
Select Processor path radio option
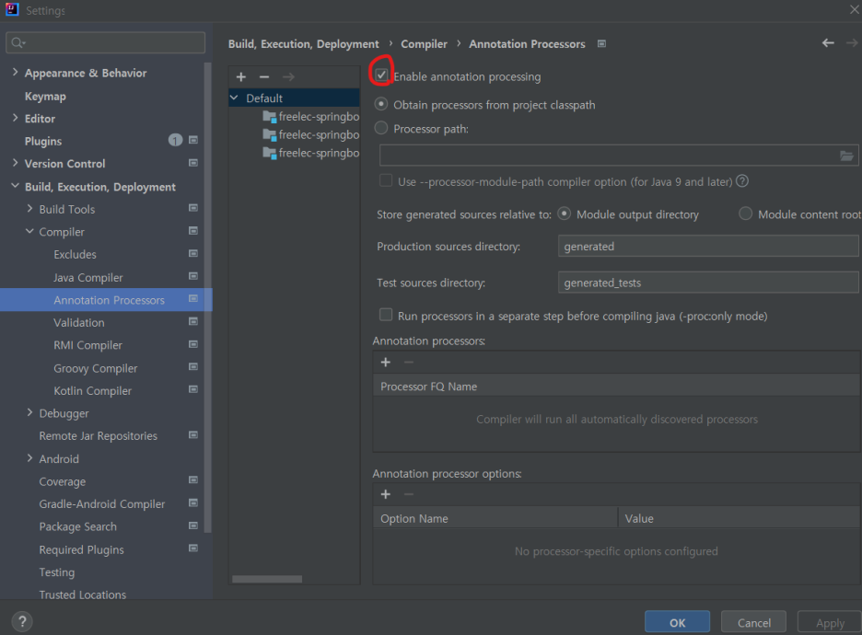(381, 128)
